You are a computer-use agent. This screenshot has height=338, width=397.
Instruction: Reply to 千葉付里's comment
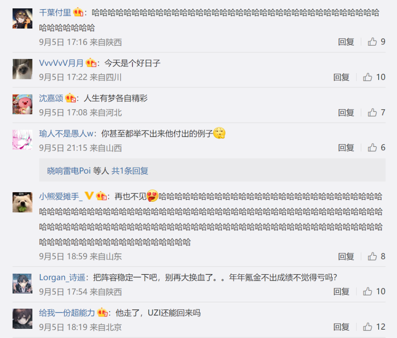(x=346, y=42)
